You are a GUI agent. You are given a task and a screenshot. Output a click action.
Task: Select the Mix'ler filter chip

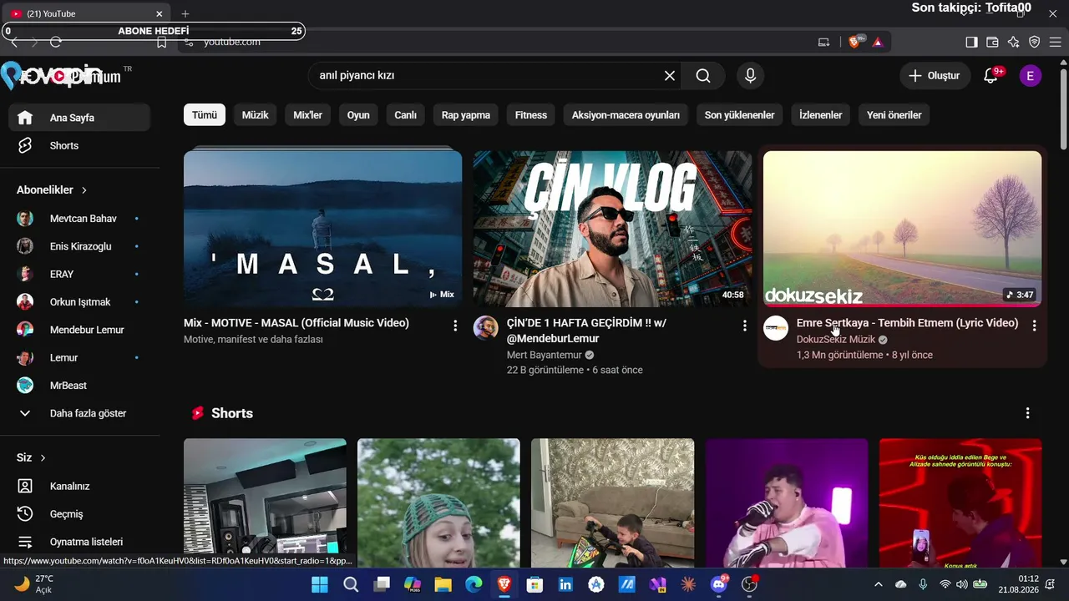point(308,115)
